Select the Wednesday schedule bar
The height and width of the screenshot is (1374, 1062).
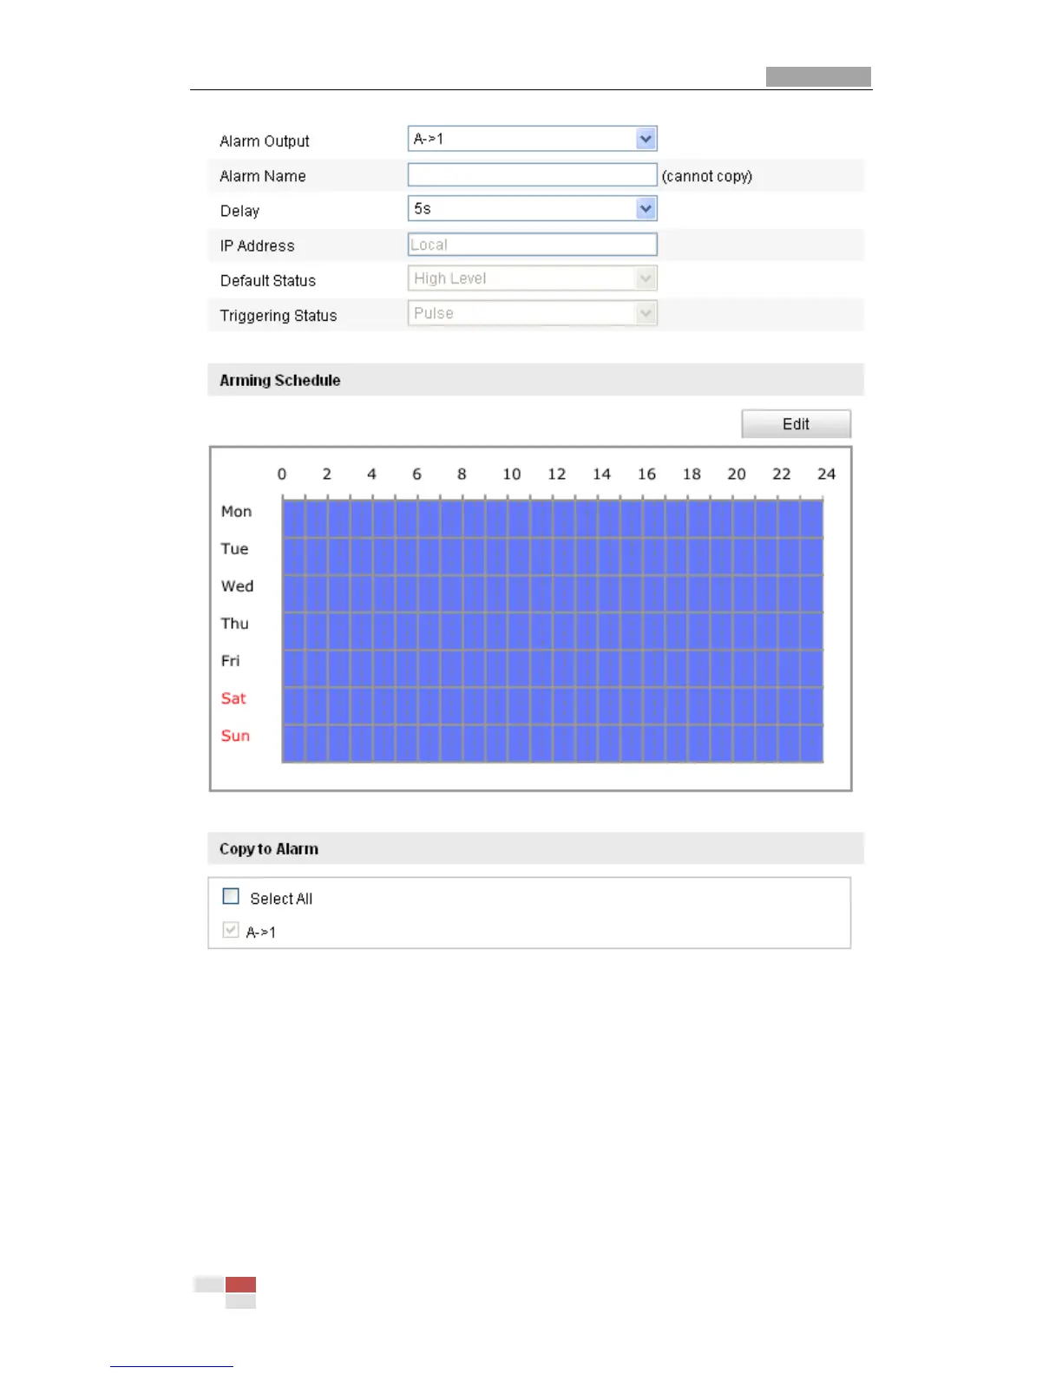[552, 593]
